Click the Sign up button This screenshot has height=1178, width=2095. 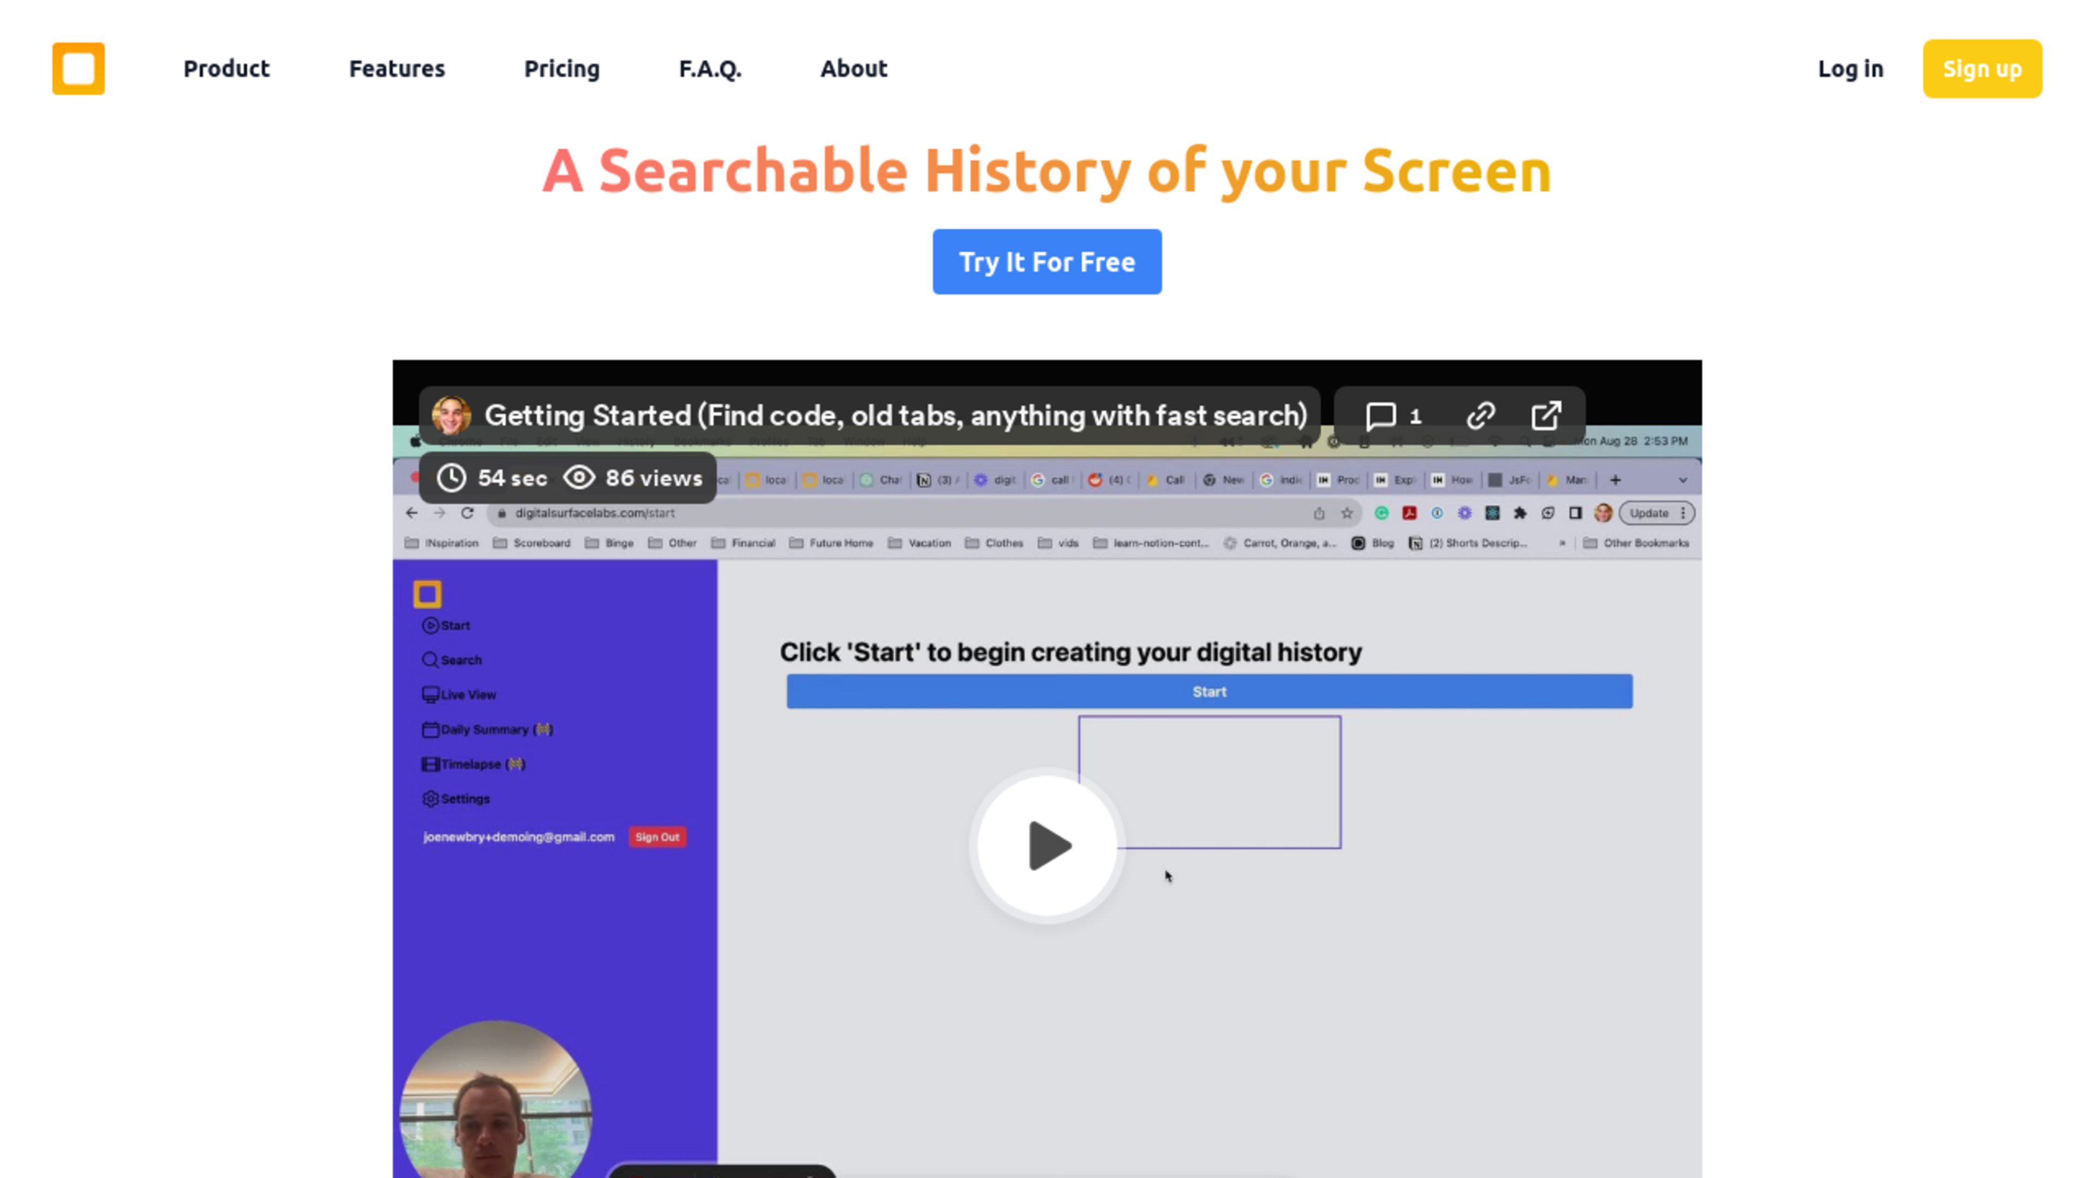[1983, 68]
